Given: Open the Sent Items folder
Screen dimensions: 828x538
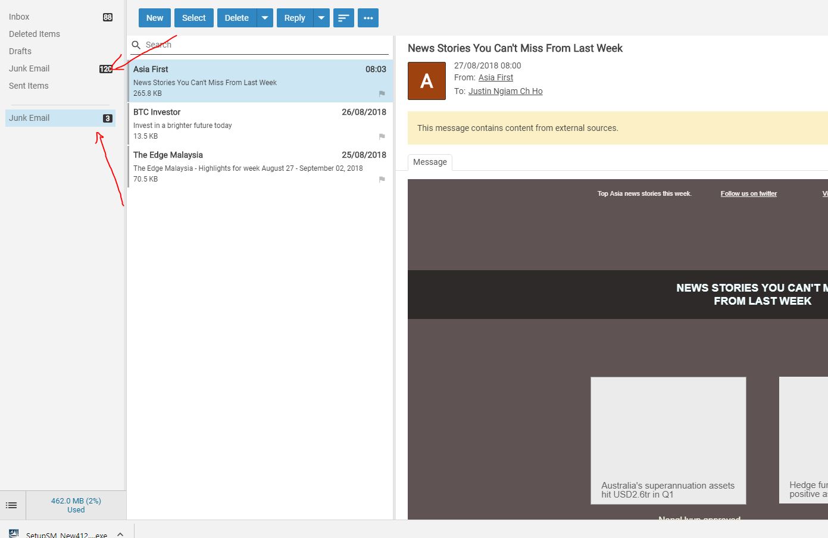Looking at the screenshot, I should pos(29,86).
